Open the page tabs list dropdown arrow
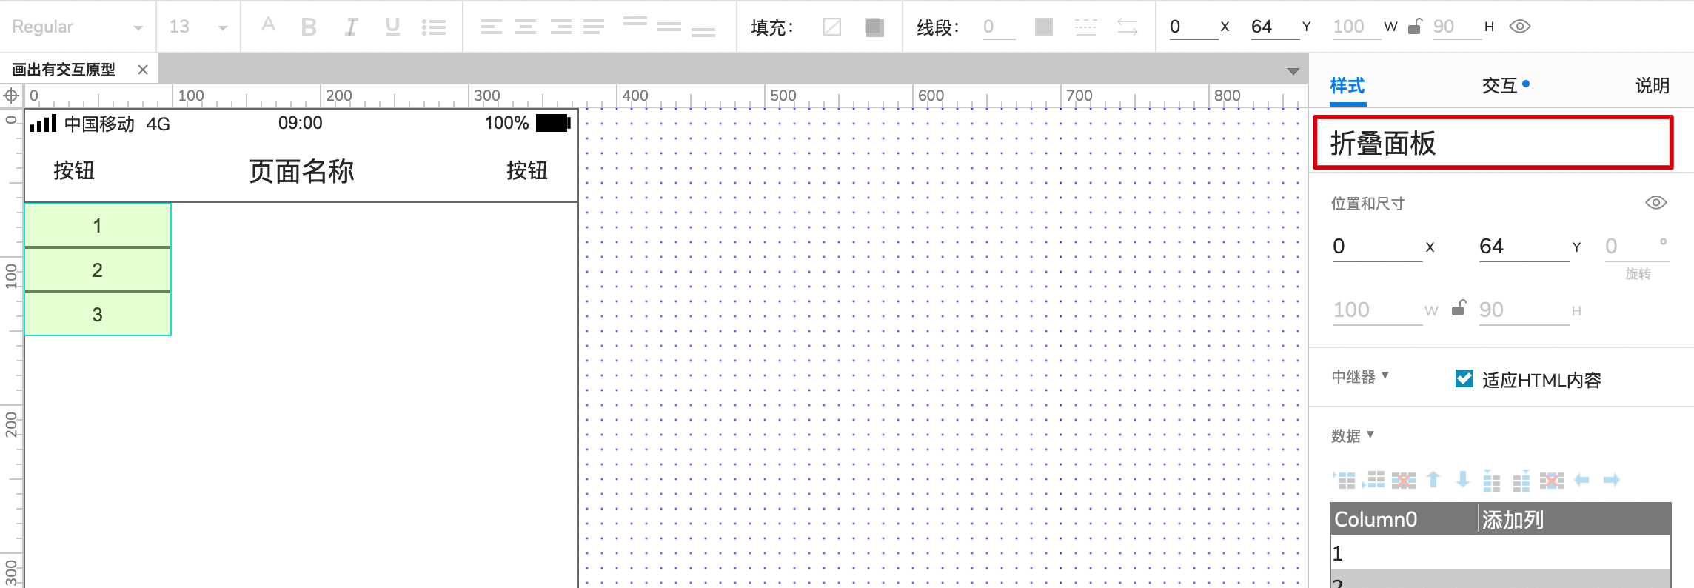 [1293, 71]
